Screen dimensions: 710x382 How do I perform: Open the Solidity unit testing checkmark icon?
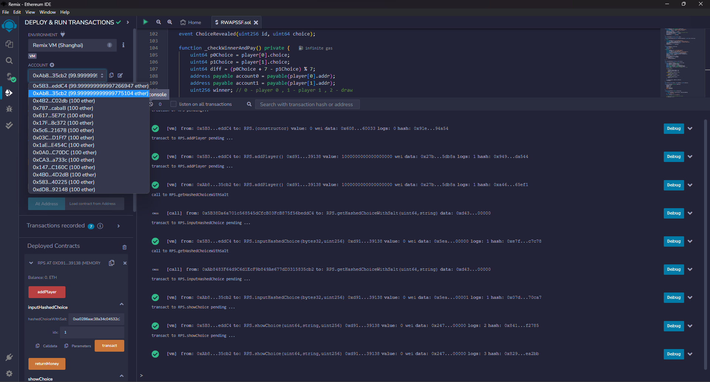(9, 125)
